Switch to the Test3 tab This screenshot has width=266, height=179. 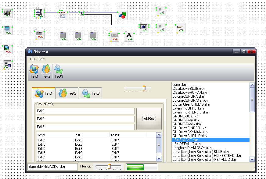click(91, 93)
